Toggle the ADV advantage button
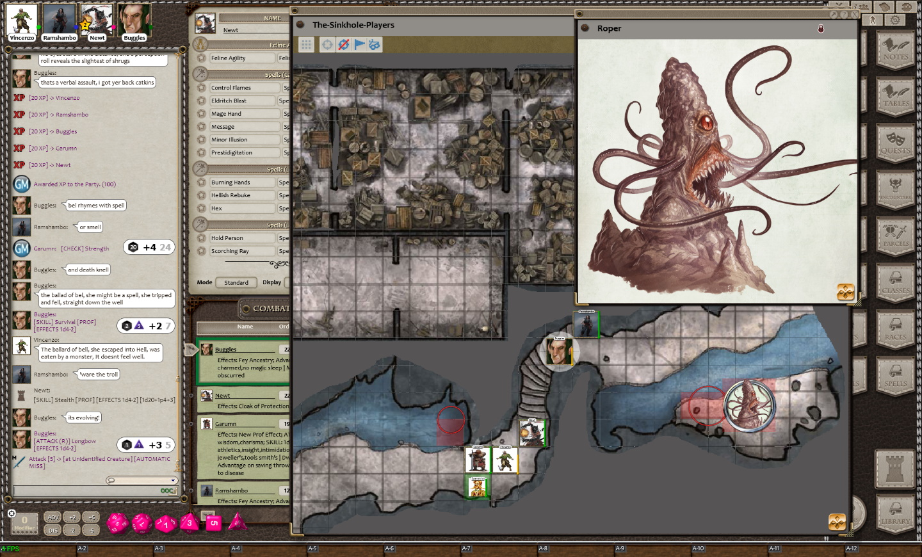Screen dimensions: 922x557 coord(53,517)
